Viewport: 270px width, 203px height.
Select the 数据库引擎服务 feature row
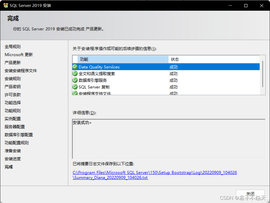click(x=166, y=80)
